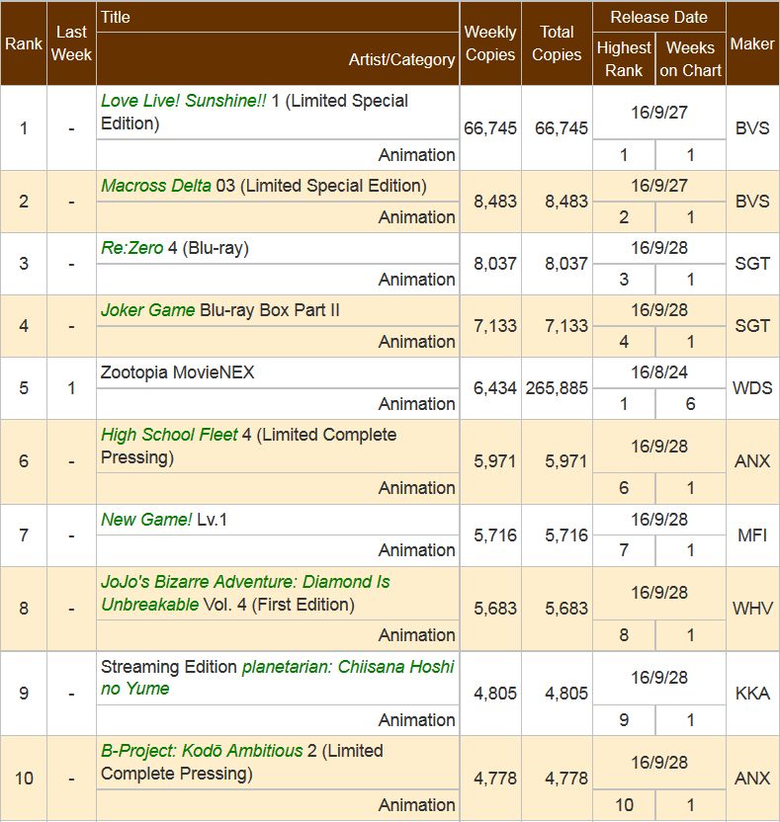Click the New Game! title link
The width and height of the screenshot is (780, 822).
(x=146, y=520)
